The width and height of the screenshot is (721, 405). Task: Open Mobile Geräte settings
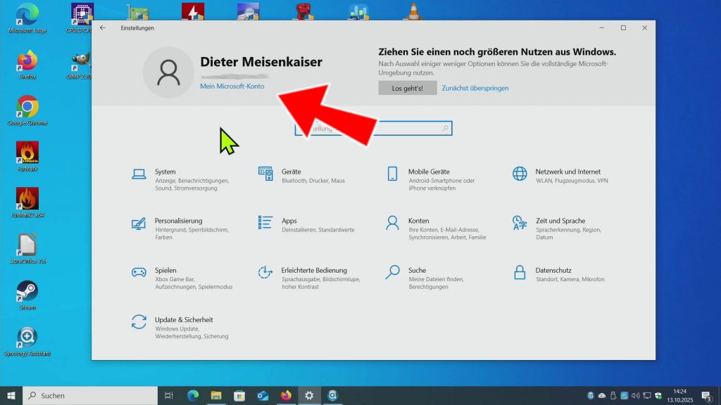tap(428, 172)
